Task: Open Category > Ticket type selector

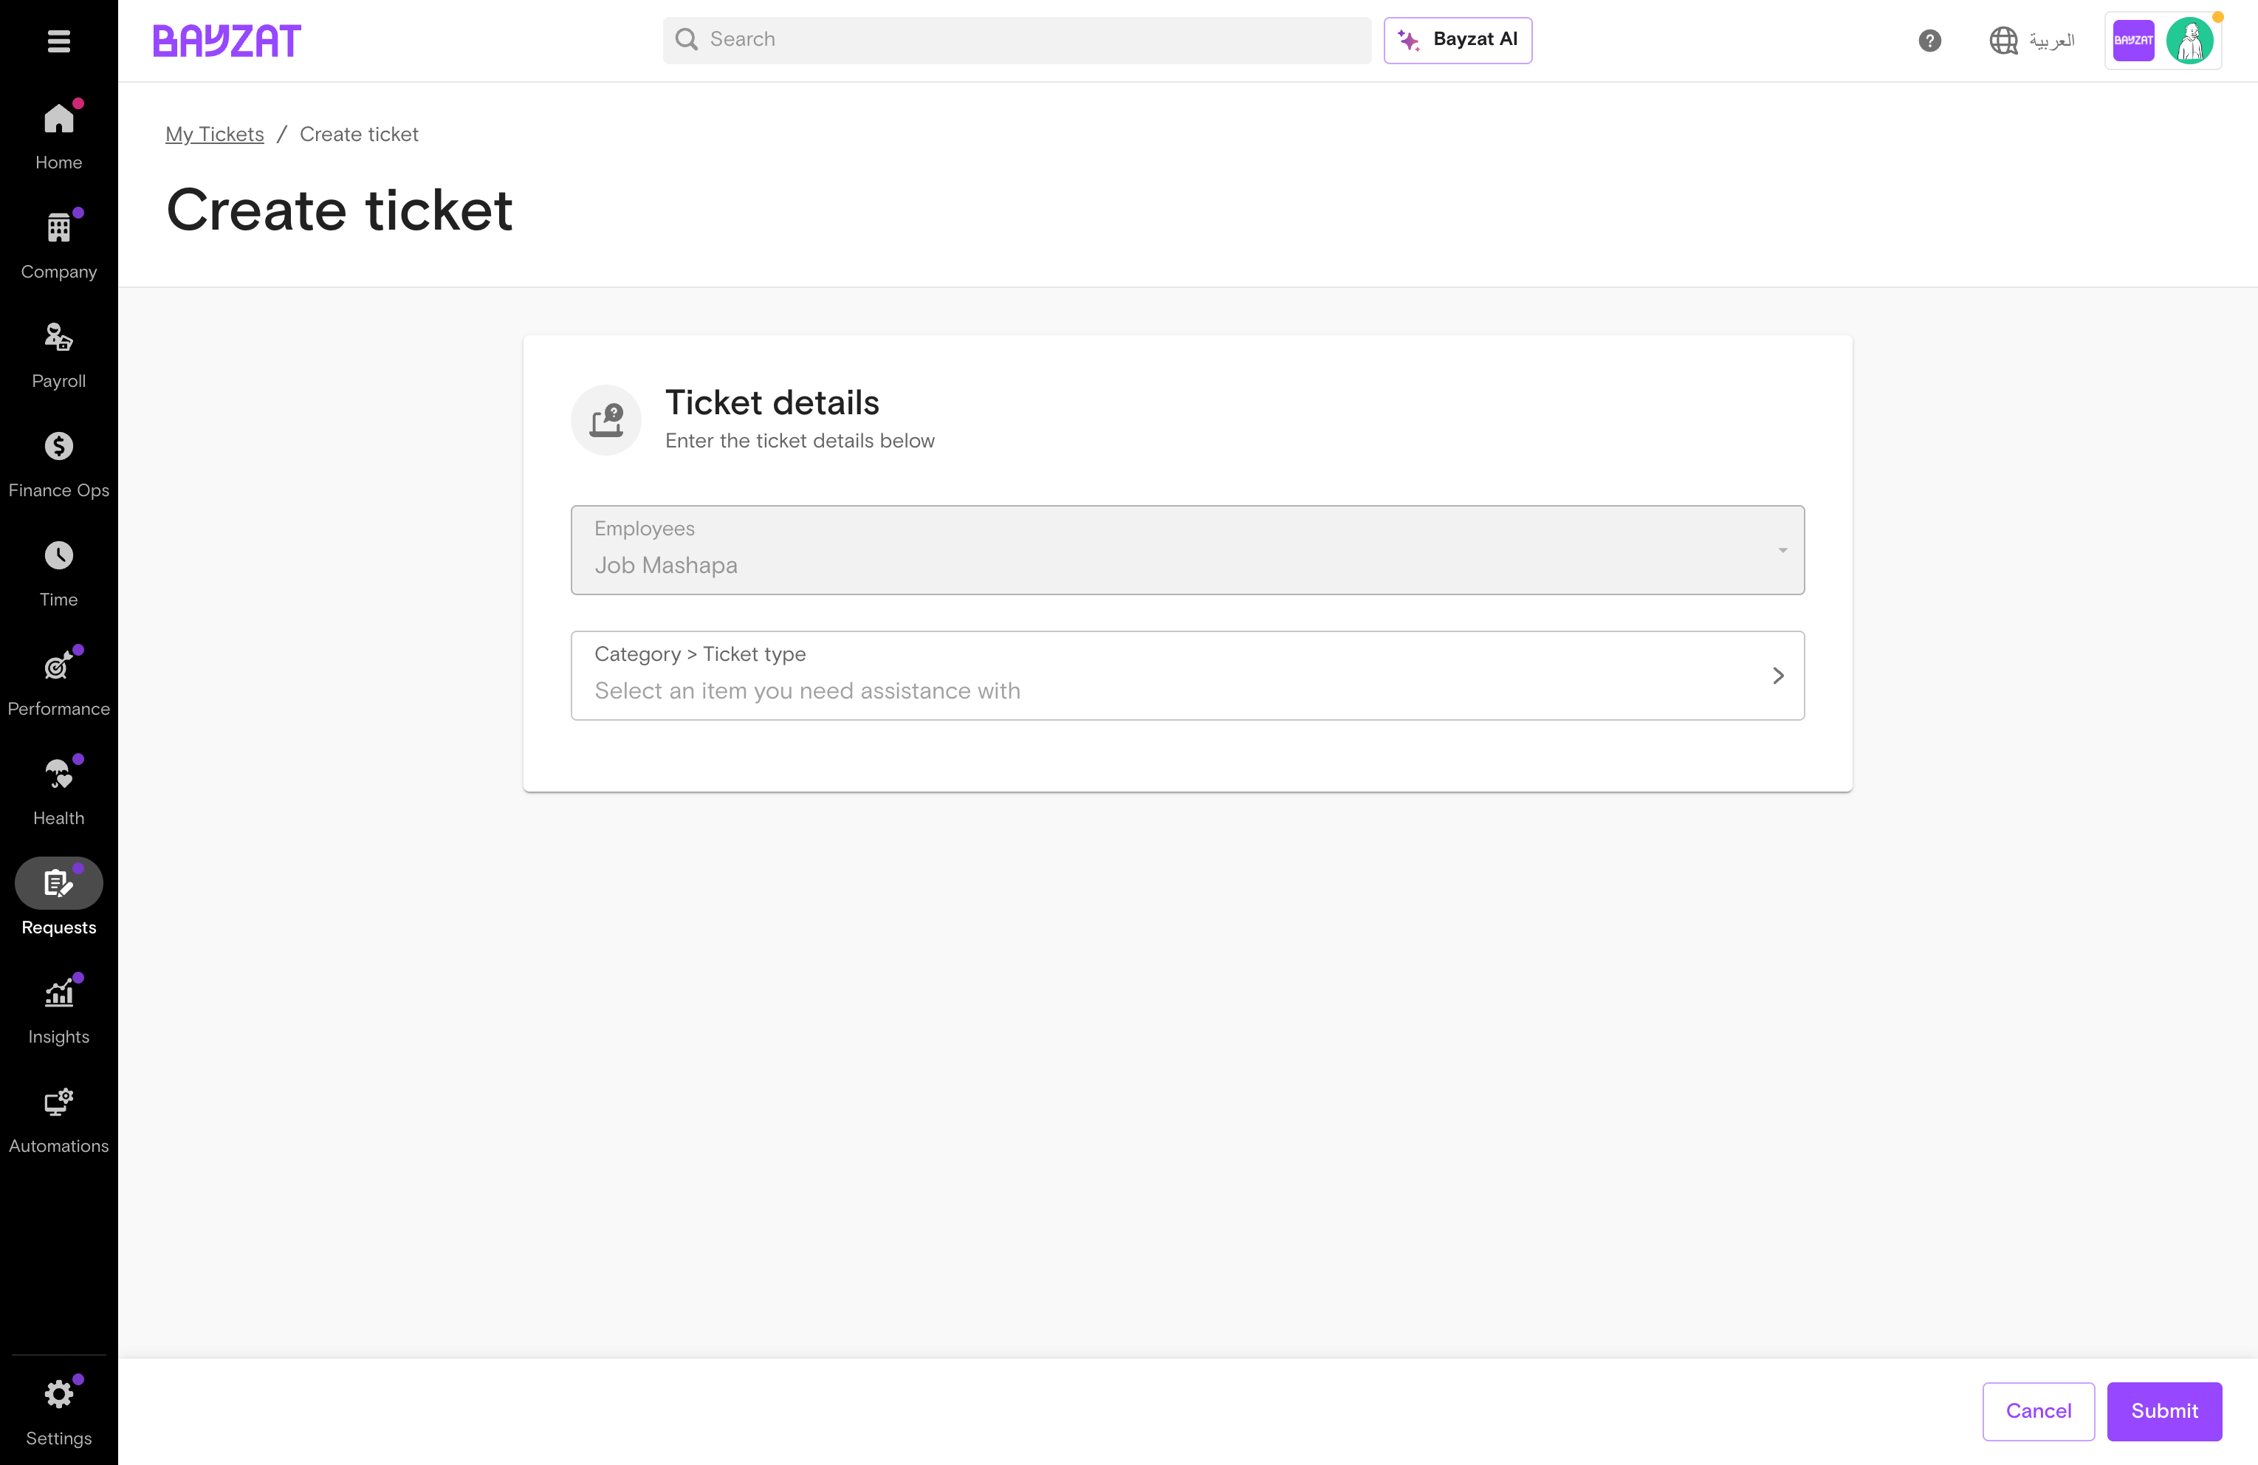Action: (x=1187, y=675)
